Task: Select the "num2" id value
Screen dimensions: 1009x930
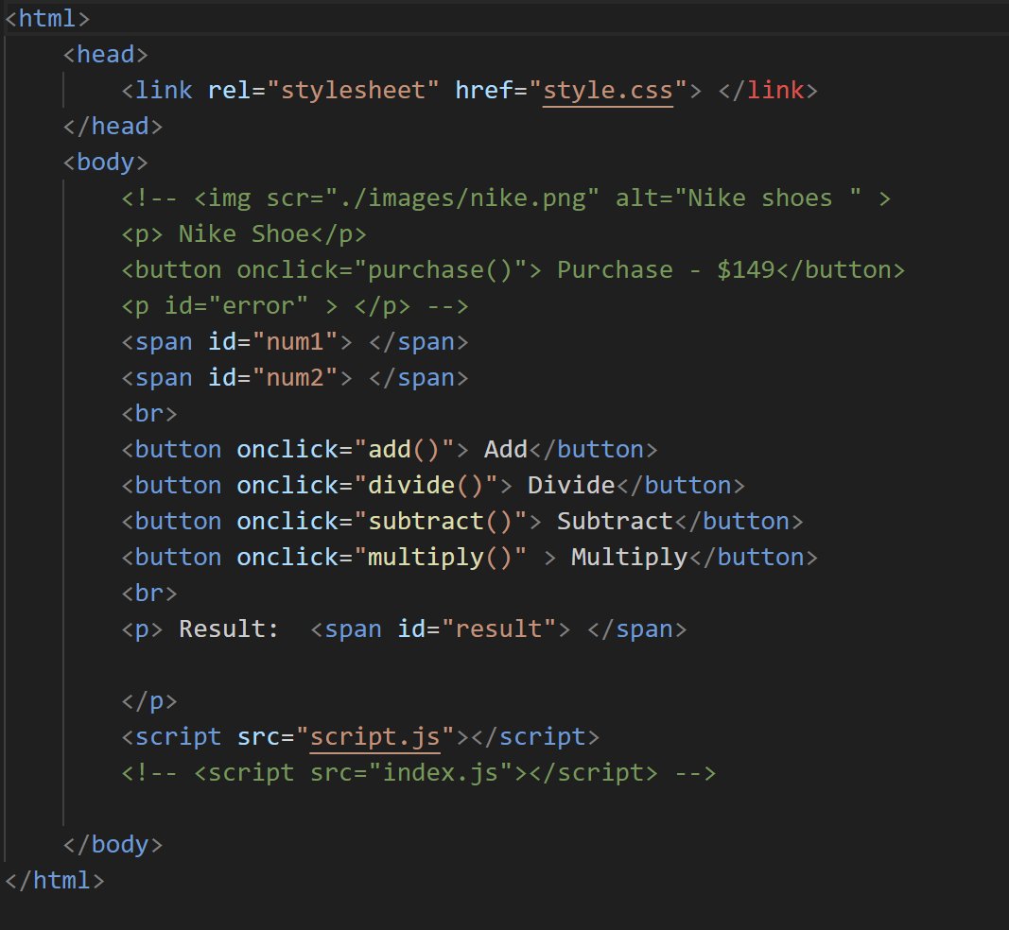Action: click(295, 378)
